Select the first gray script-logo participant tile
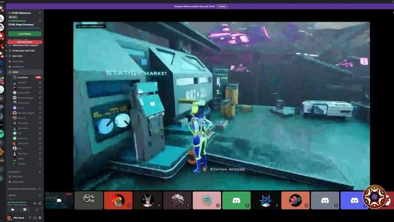Viewport: 394px width, 222px height. (89, 200)
